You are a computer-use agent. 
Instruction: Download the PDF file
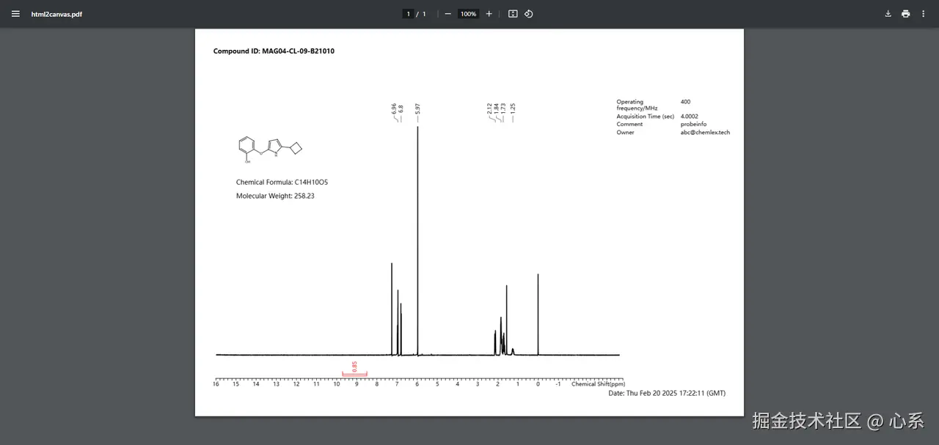(x=888, y=14)
